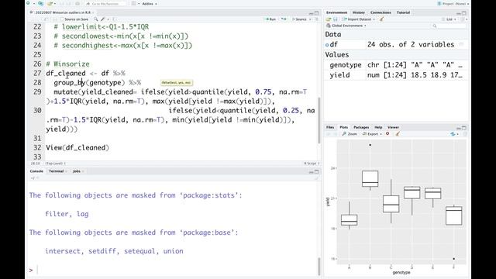Screen dimensions: 496x279
Task: Click the compile report notebook icon
Action: [x=114, y=19]
